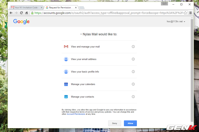Click the page vertical scrollbar
This screenshot has height=132, width=199.
coord(192,70)
